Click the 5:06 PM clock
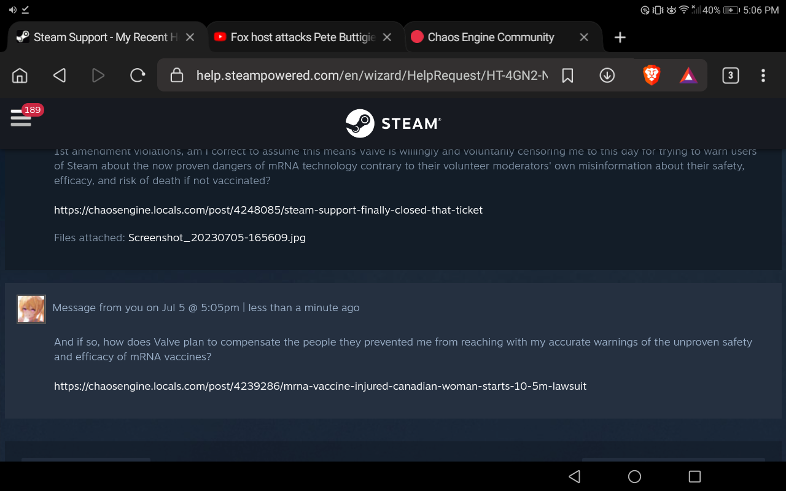 [761, 10]
